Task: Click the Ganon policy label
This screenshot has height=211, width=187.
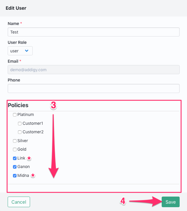Action: click(24, 167)
